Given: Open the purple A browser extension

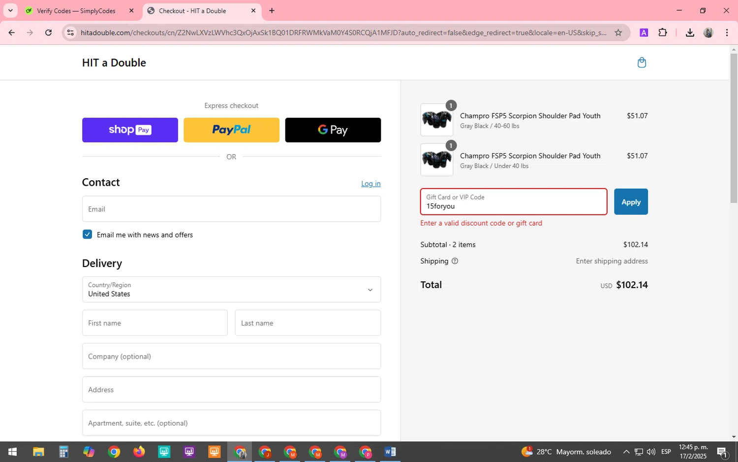Looking at the screenshot, I should pos(644,33).
